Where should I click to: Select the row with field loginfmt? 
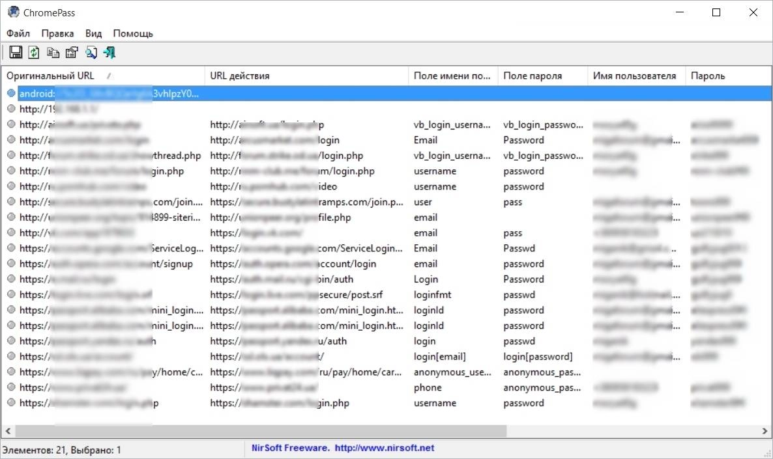(386, 294)
